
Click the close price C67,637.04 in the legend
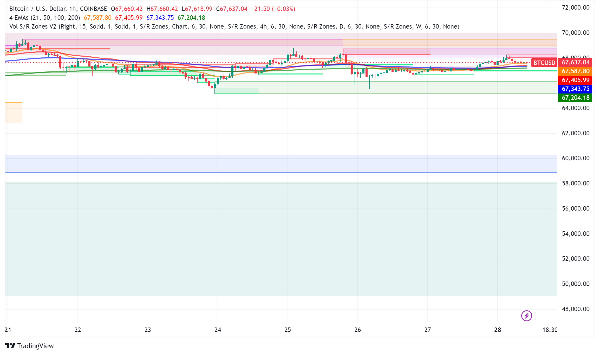[232, 9]
